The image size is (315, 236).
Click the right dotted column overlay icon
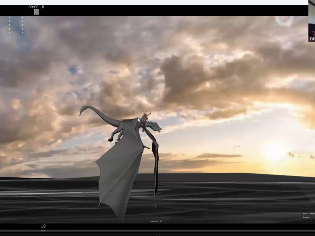point(22,25)
